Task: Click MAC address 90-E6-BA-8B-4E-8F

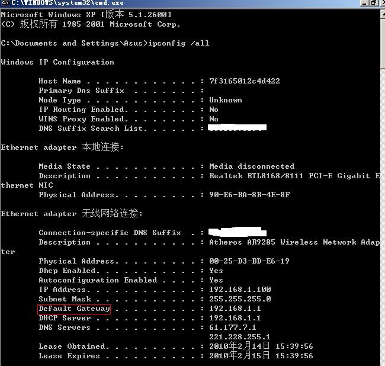Action: 249,195
